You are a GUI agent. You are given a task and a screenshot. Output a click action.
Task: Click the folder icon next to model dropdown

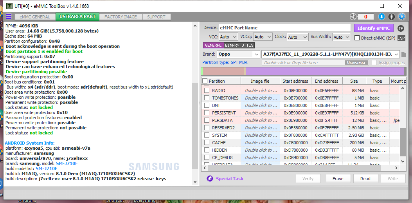(x=404, y=55)
